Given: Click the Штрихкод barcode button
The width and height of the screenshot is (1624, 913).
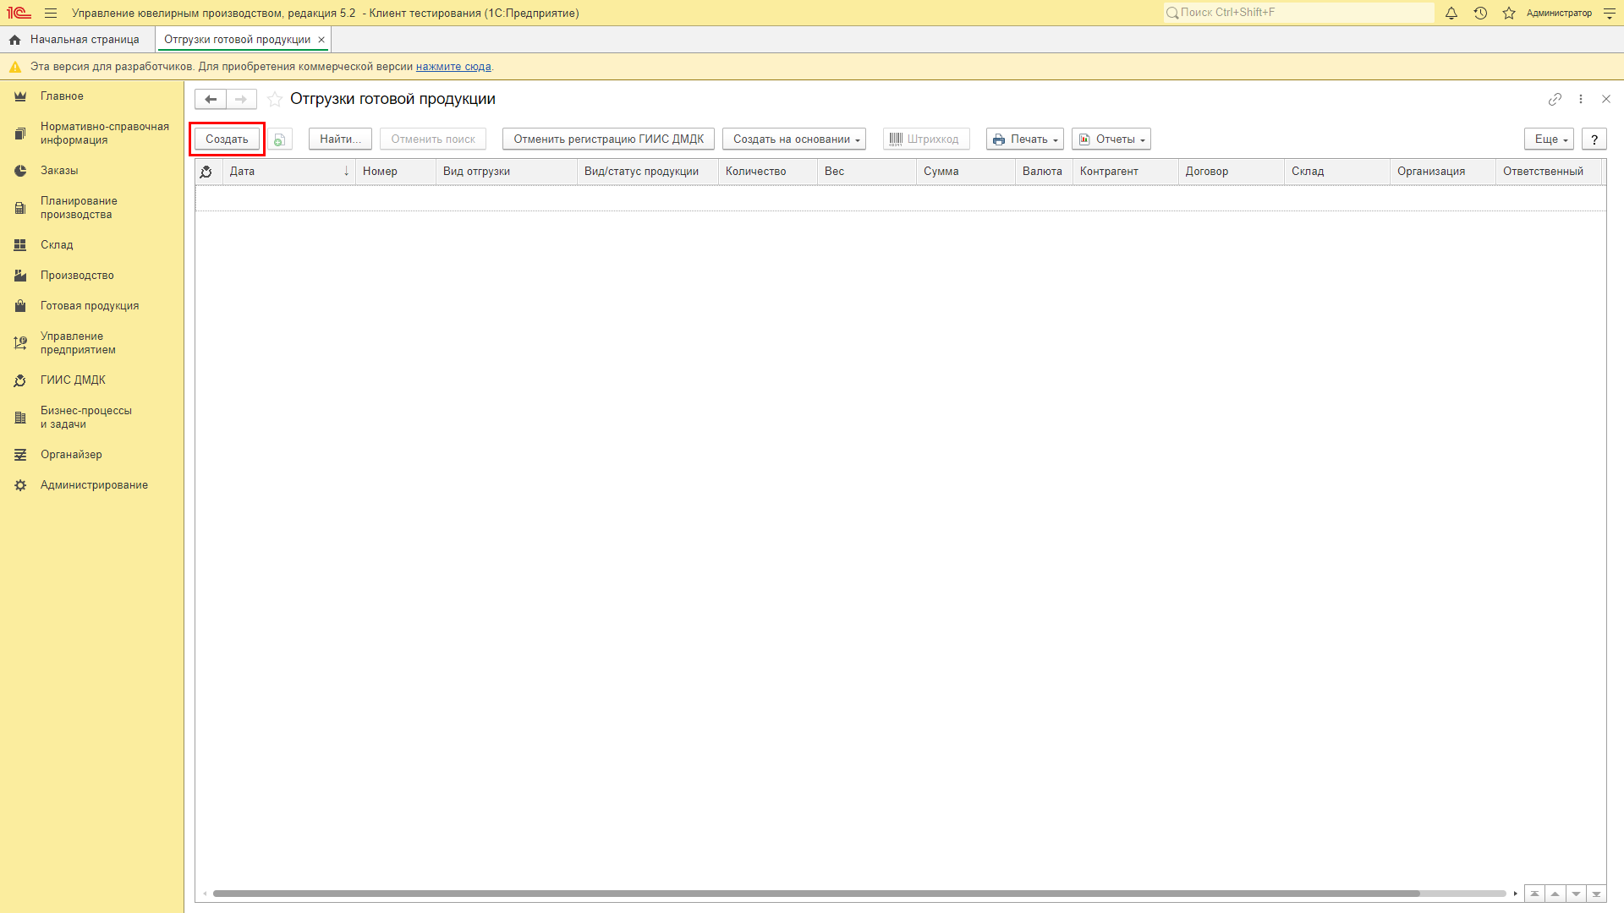Looking at the screenshot, I should click(926, 139).
